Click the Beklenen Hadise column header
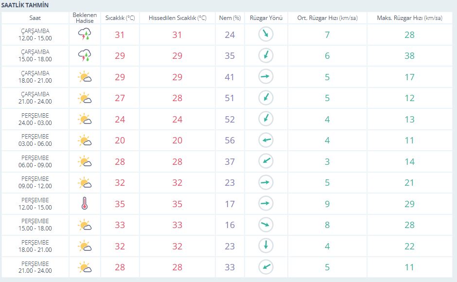Screen dimensions: 457x282 click(85, 18)
